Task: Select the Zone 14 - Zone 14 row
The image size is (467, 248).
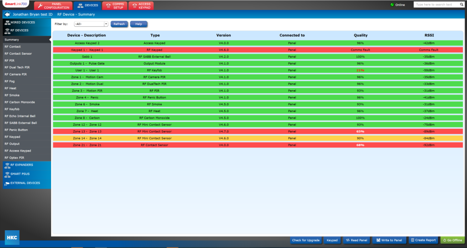Action: [x=258, y=138]
